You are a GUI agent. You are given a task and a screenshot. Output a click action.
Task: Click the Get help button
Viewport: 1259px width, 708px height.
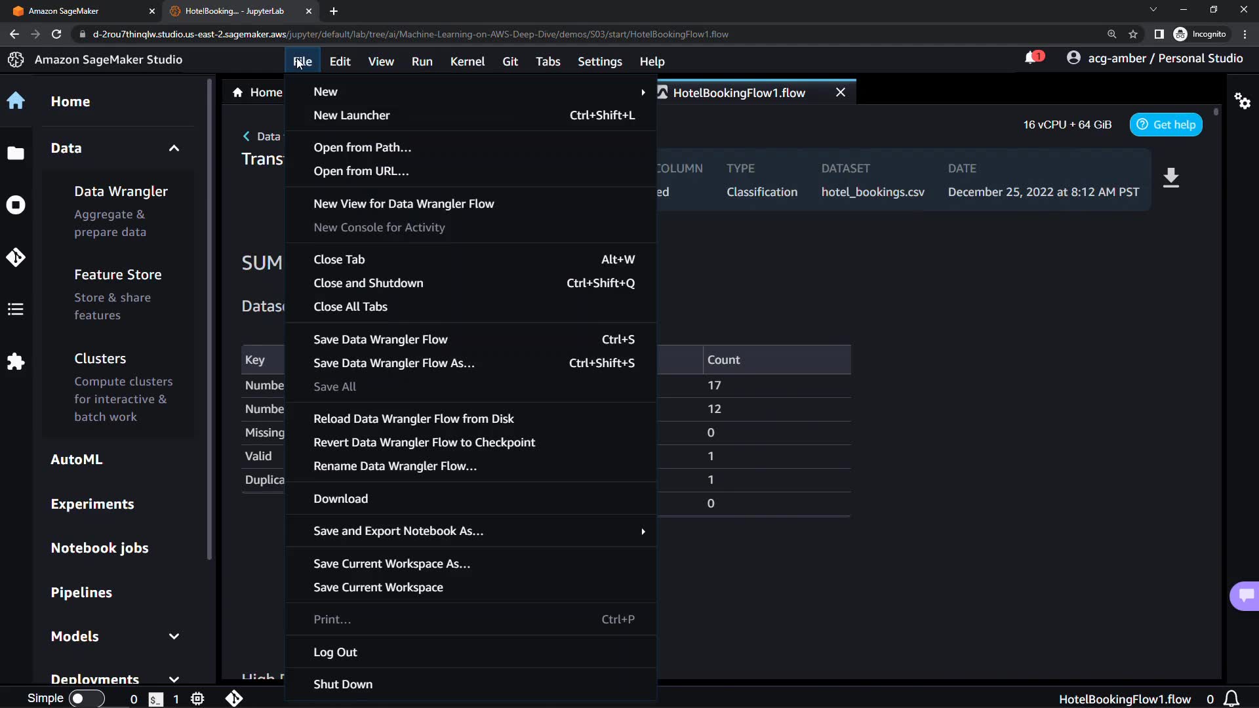pyautogui.click(x=1165, y=125)
